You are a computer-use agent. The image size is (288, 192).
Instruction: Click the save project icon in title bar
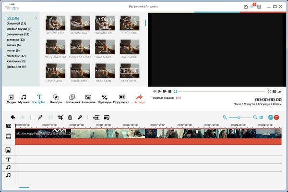point(246,6)
